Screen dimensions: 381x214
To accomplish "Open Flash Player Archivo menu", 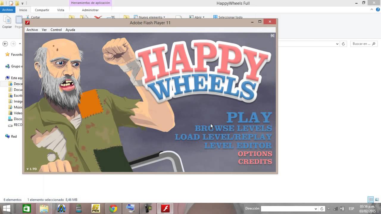I will click(32, 30).
